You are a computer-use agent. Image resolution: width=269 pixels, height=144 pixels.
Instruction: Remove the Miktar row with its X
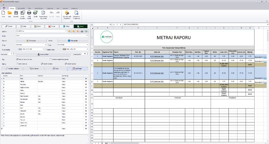click(x=86, y=81)
